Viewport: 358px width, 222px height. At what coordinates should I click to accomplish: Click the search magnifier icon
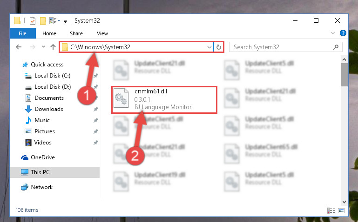pyautogui.click(x=336, y=47)
